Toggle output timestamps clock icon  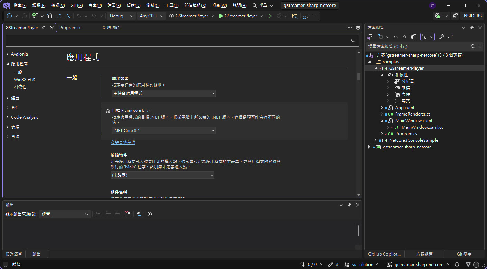150,214
